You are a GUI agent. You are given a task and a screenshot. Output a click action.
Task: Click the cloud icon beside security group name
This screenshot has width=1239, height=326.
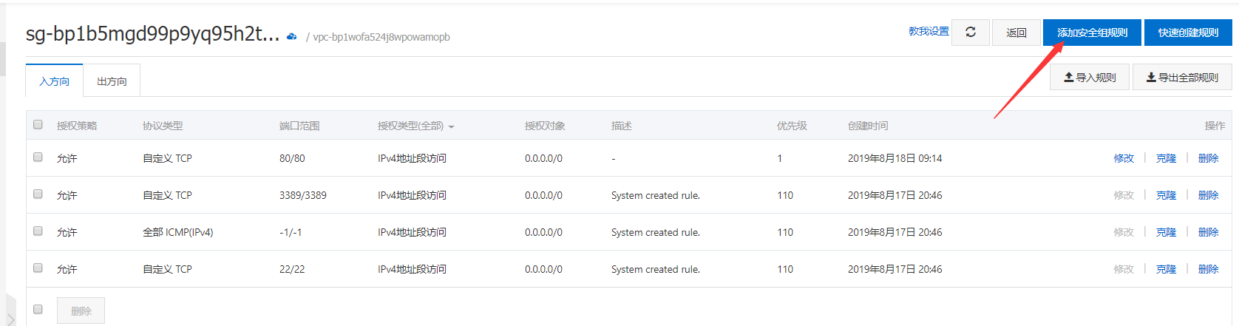[292, 36]
